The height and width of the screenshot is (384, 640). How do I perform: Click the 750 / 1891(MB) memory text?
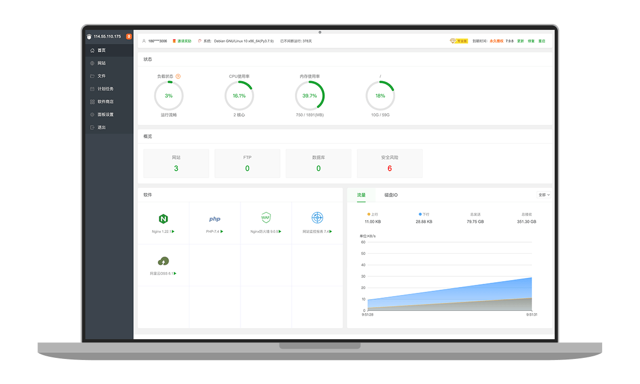(x=310, y=115)
